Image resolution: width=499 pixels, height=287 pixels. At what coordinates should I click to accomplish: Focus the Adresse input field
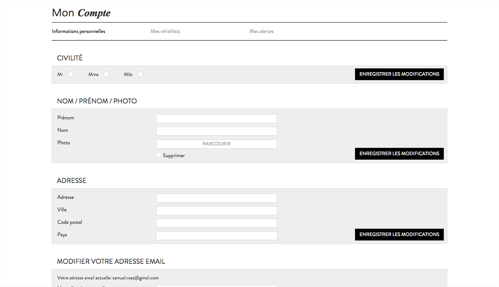point(216,198)
